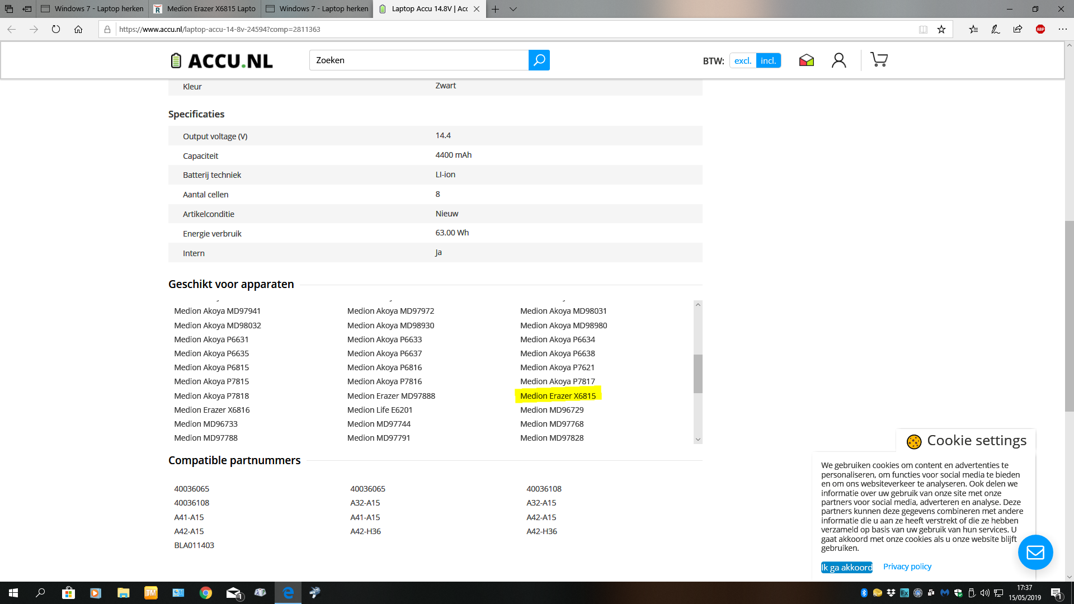Viewport: 1074px width, 604px height.
Task: Open taskbar clock showing 17:37
Action: click(x=1024, y=593)
